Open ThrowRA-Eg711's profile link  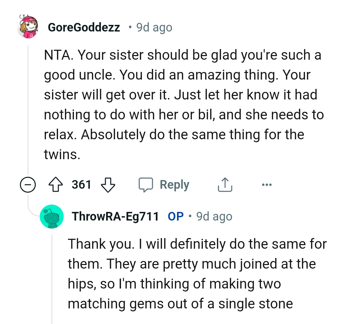tap(115, 216)
